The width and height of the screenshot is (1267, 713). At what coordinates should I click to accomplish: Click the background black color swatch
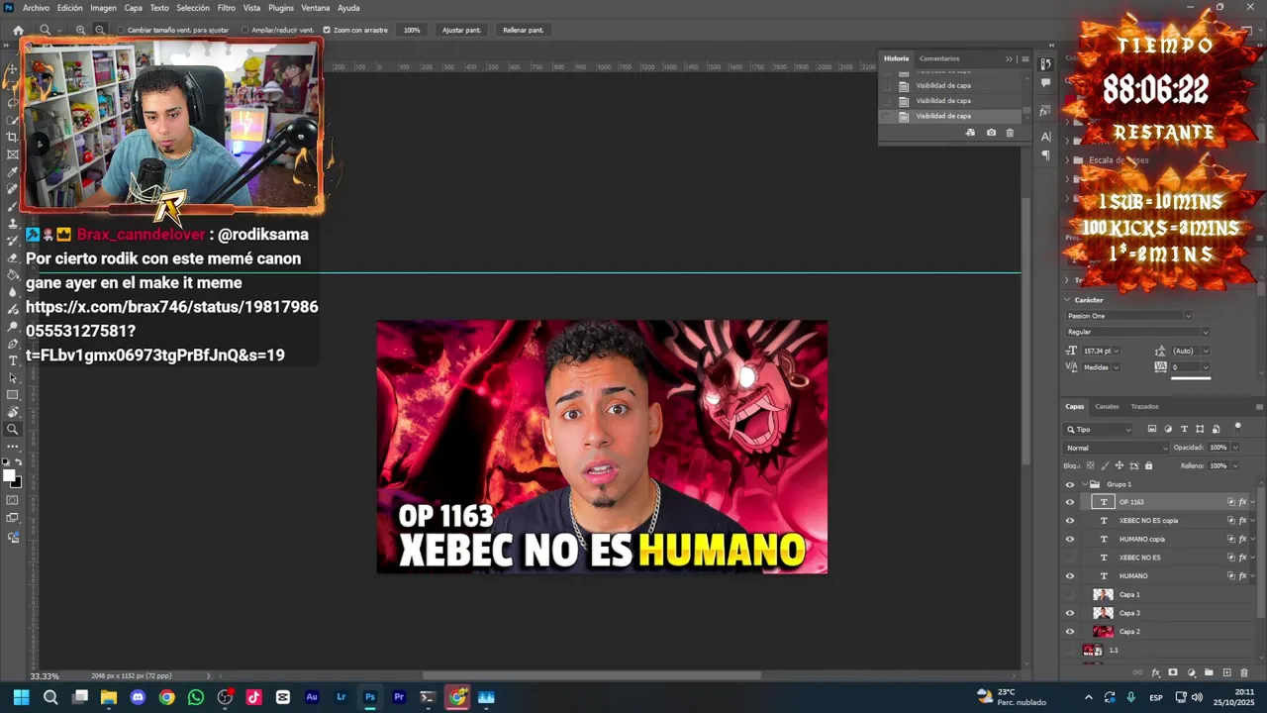(16, 482)
